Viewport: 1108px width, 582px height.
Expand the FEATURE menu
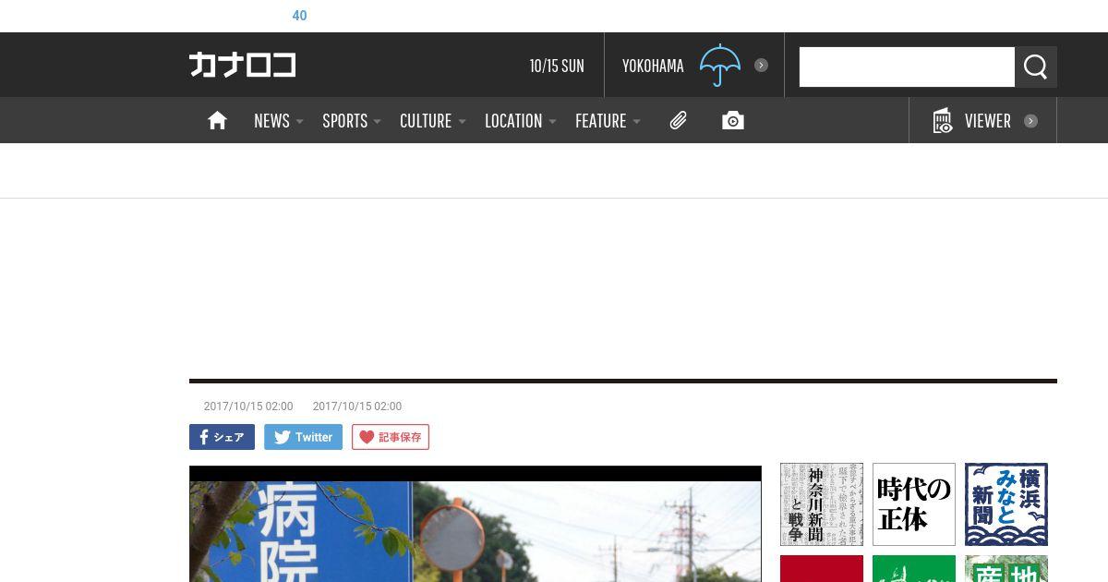pos(608,121)
